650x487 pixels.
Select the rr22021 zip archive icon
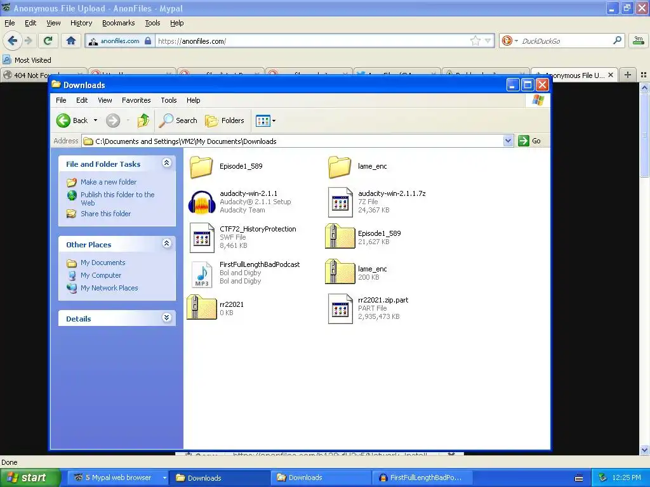point(201,307)
